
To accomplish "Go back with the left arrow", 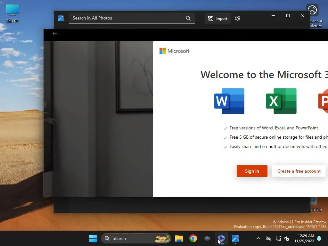I will (54, 34).
